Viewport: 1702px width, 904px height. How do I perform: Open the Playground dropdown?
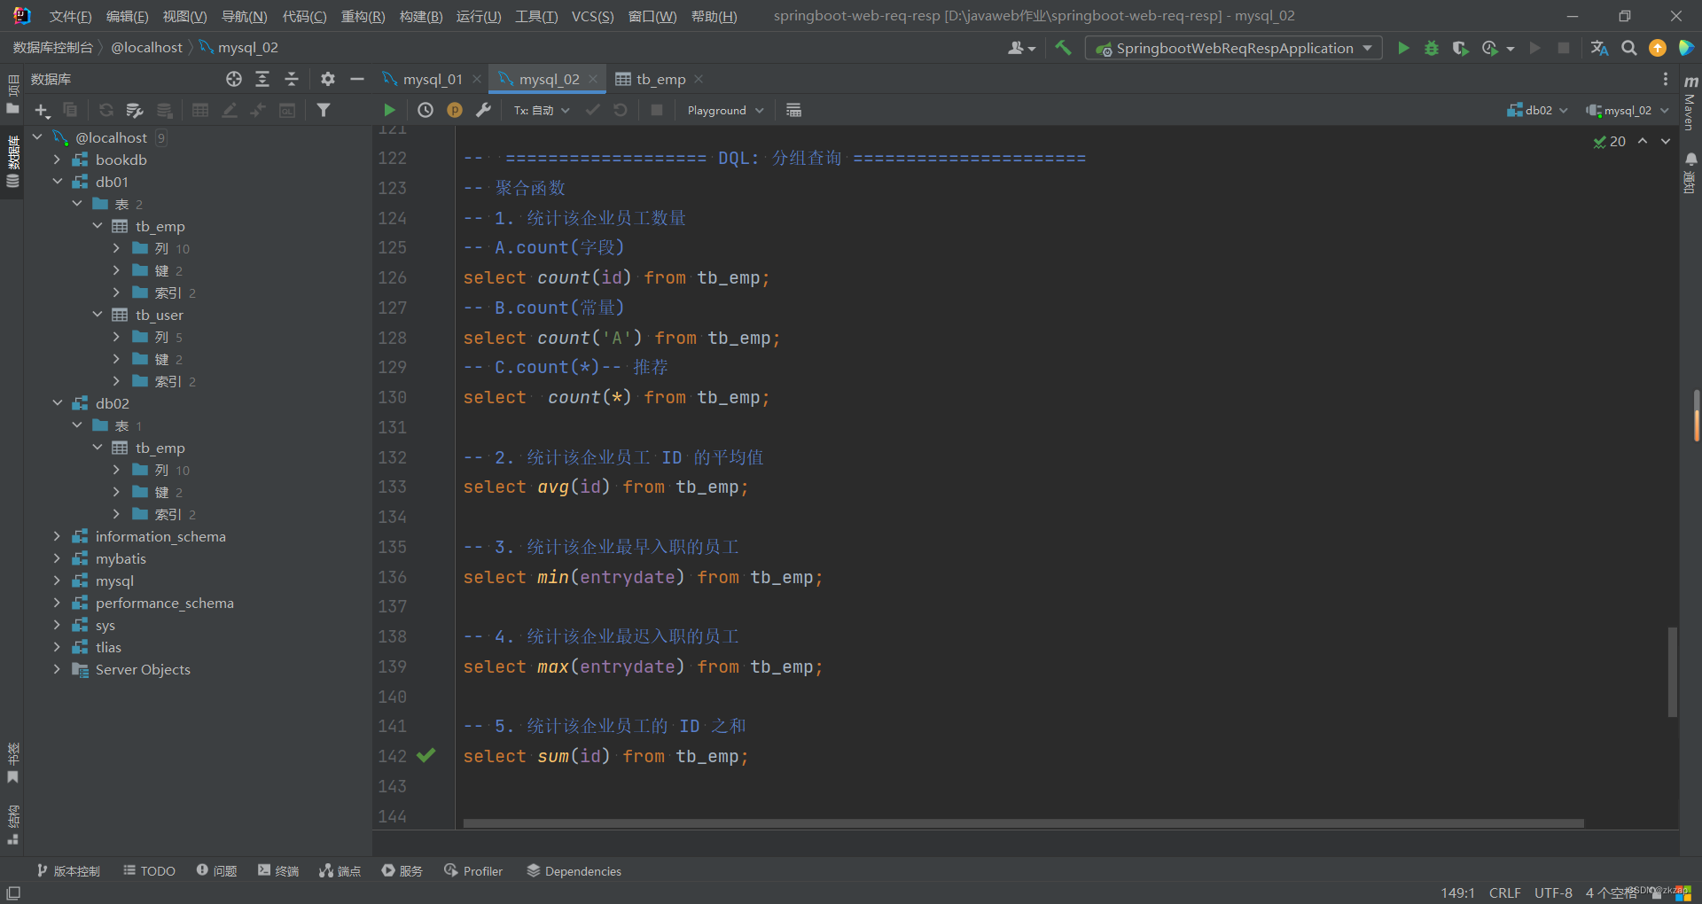click(x=723, y=109)
